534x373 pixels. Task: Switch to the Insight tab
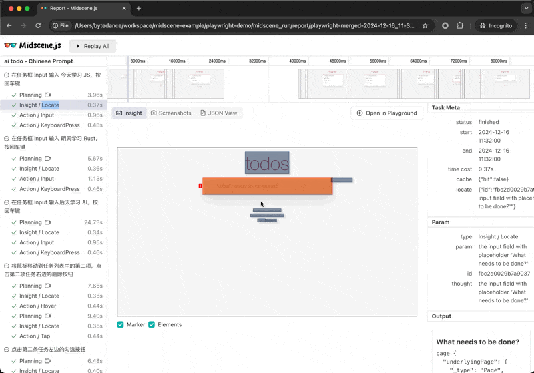click(x=129, y=113)
